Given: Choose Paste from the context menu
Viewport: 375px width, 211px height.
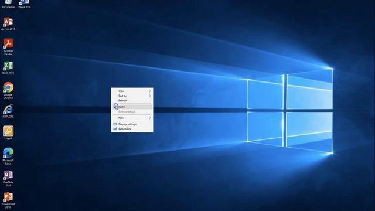Looking at the screenshot, I should [132, 107].
